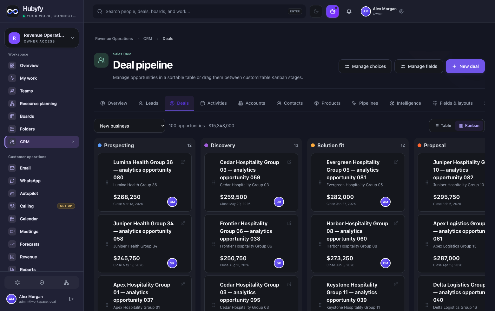Click the Calling SET UP badge
The image size is (495, 311).
tap(66, 206)
